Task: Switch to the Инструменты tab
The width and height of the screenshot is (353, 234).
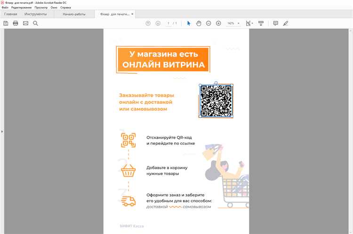Action: point(35,15)
